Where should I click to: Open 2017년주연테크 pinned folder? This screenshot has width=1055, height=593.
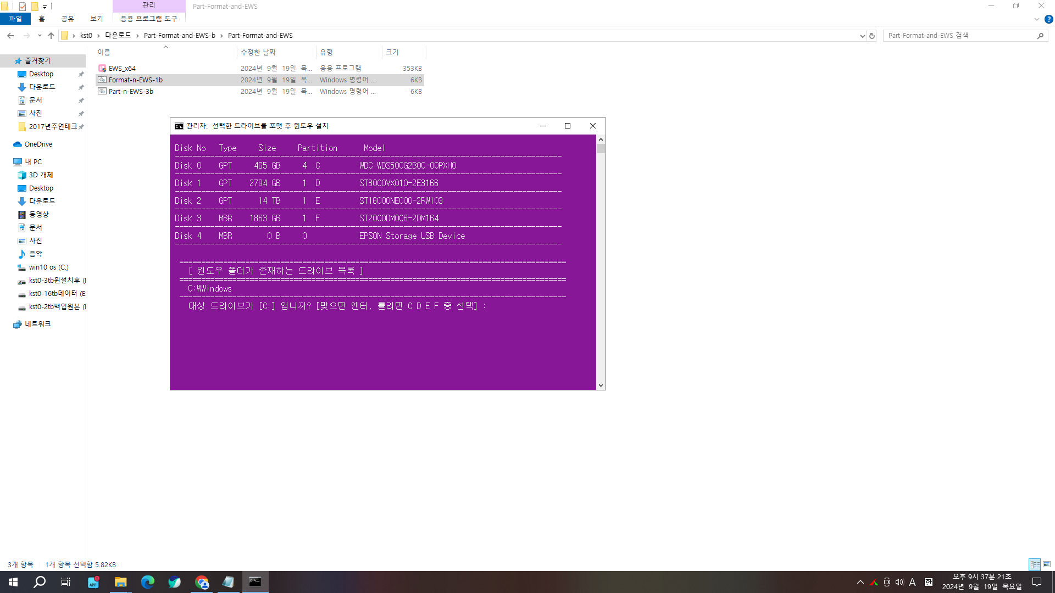click(53, 127)
